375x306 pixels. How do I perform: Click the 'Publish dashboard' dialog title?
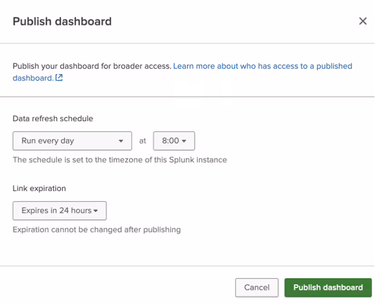click(62, 21)
